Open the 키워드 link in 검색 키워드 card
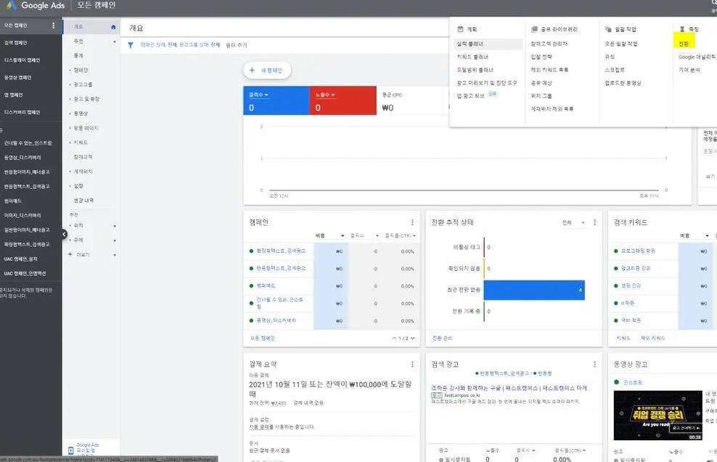Screen dimensions: 717x462 (x=623, y=339)
